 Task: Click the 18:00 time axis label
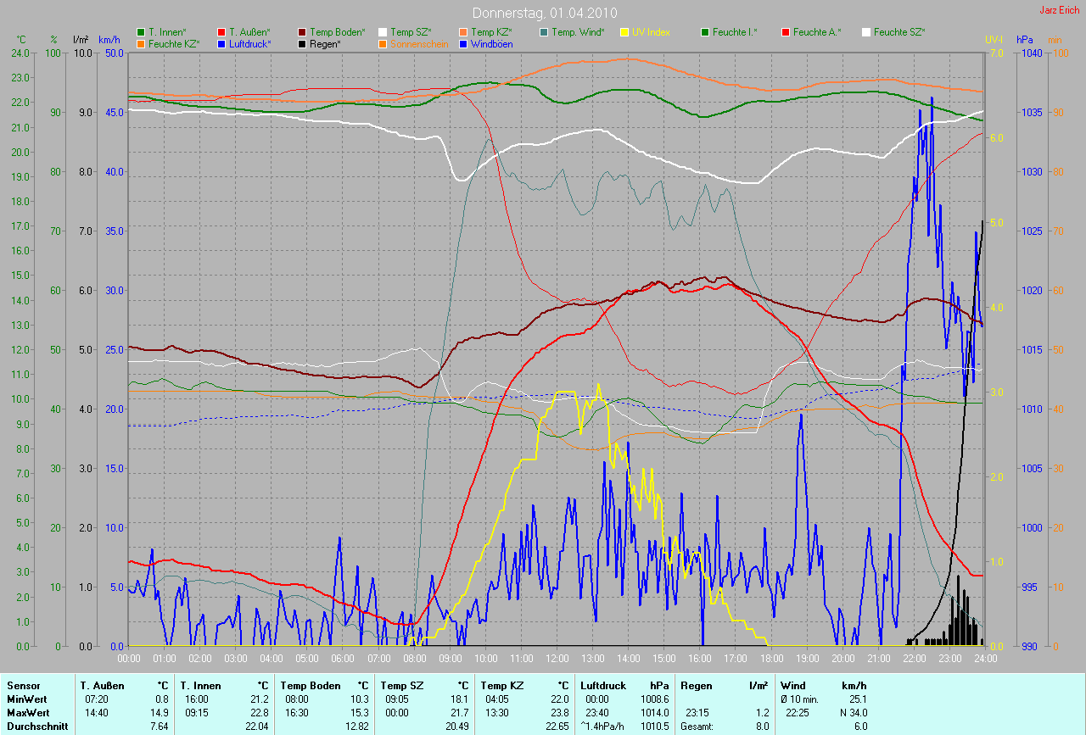coord(770,658)
